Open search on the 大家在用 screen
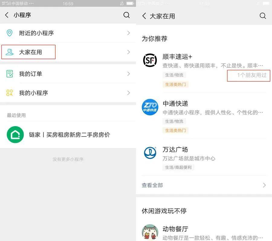Screen dimensions: 272x241 (x=263, y=16)
